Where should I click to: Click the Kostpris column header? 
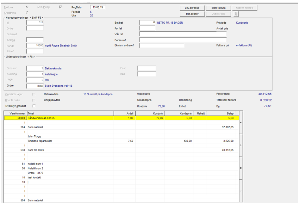(x=150, y=113)
